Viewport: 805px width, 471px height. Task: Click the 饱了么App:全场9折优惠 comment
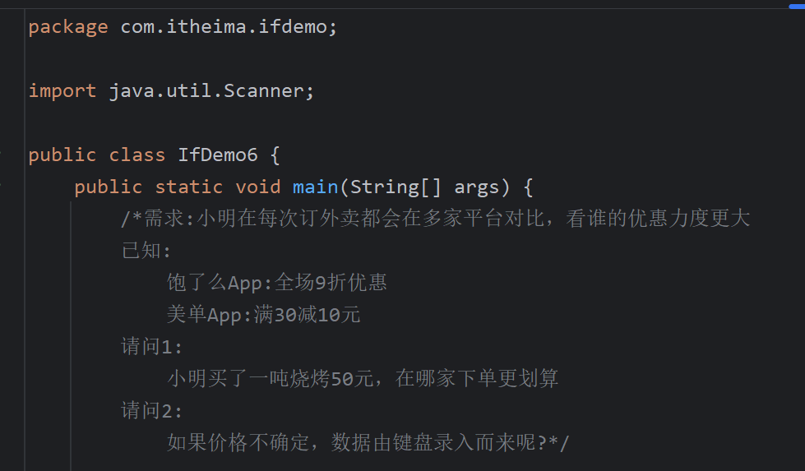tap(277, 283)
